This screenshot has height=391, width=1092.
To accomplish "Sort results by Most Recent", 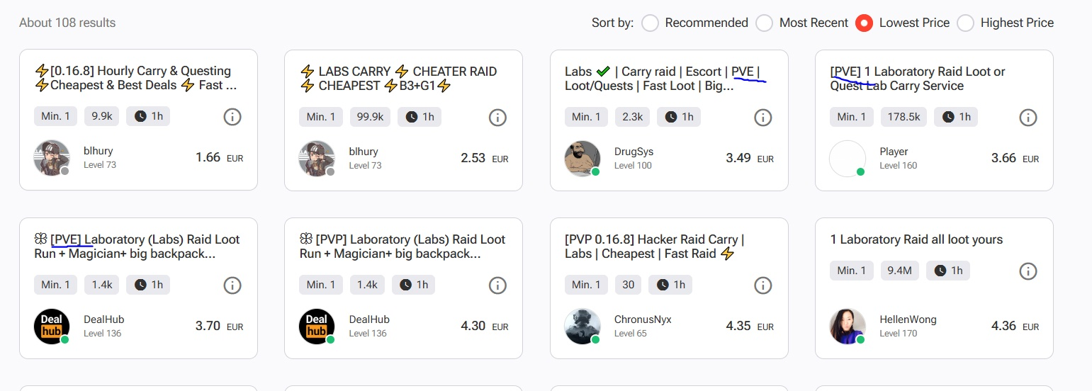I will [x=764, y=23].
